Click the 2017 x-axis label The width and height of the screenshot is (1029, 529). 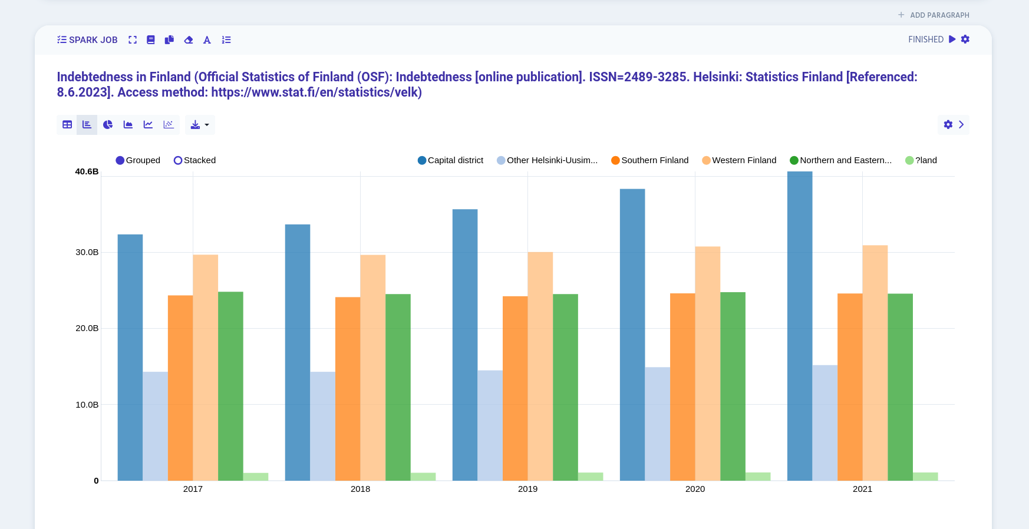(193, 489)
